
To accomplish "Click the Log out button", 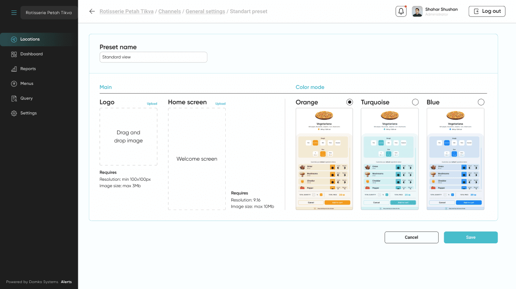I will click(x=487, y=11).
